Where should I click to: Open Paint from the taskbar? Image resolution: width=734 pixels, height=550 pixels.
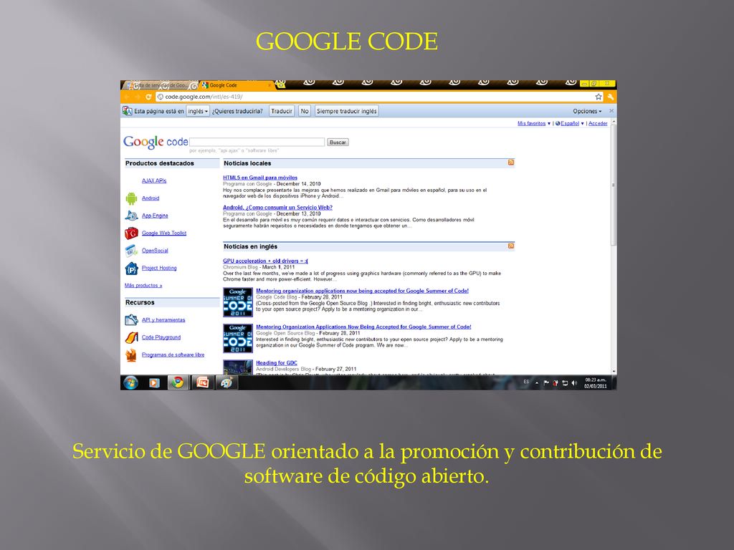click(x=227, y=383)
